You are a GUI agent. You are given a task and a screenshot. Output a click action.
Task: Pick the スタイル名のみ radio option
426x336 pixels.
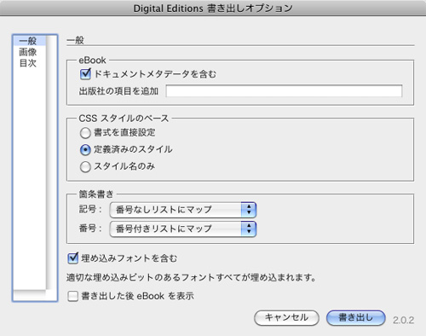coord(85,166)
